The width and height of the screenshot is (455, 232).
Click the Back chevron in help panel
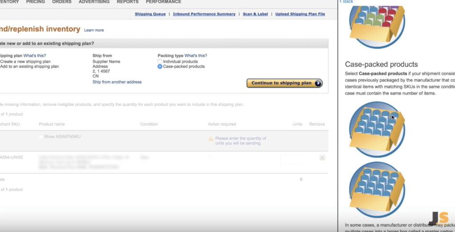point(341,1)
